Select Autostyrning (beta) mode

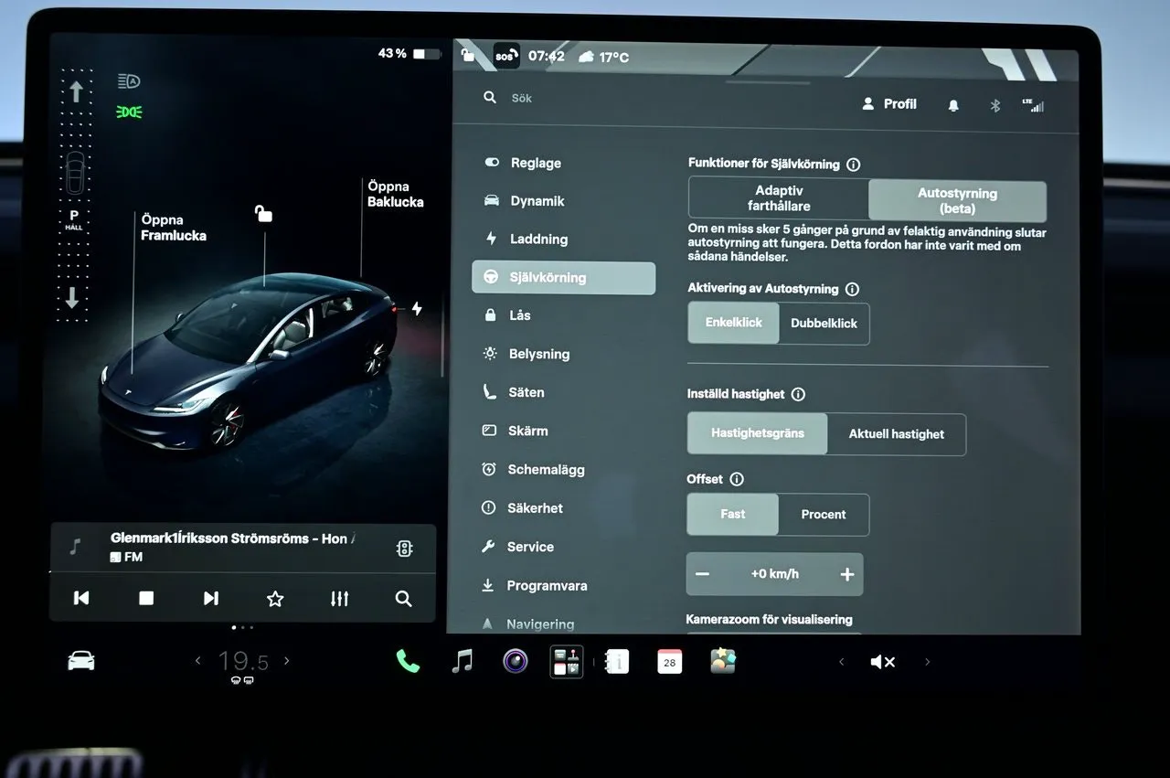coord(957,200)
